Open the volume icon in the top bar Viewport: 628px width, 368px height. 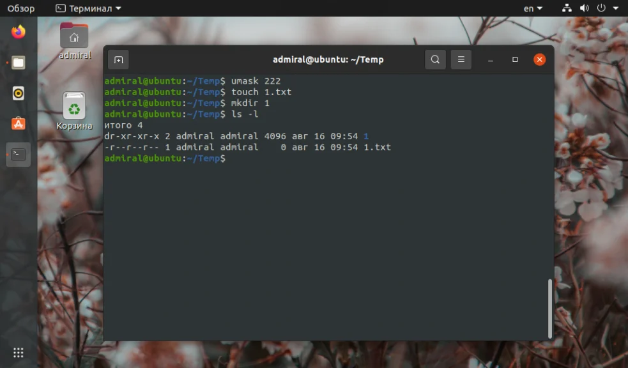coord(584,8)
